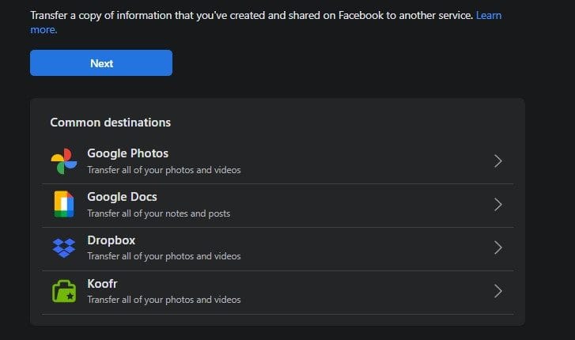Select the Koofr destination label

click(103, 283)
